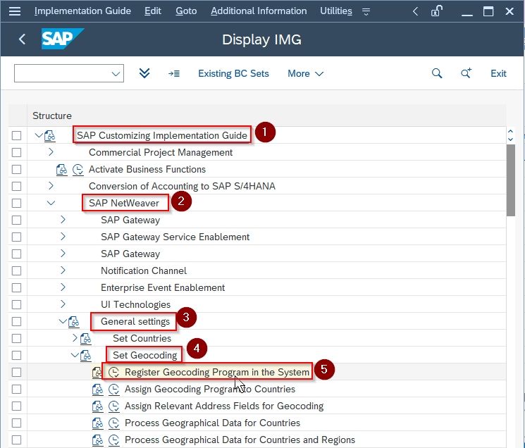Open documentation icon for Activate Business Functions
Viewport: 525px width, 448px height.
[x=61, y=169]
